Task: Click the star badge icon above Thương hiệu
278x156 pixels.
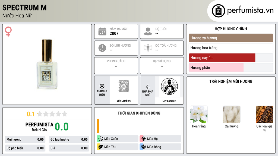Action: (x=102, y=86)
